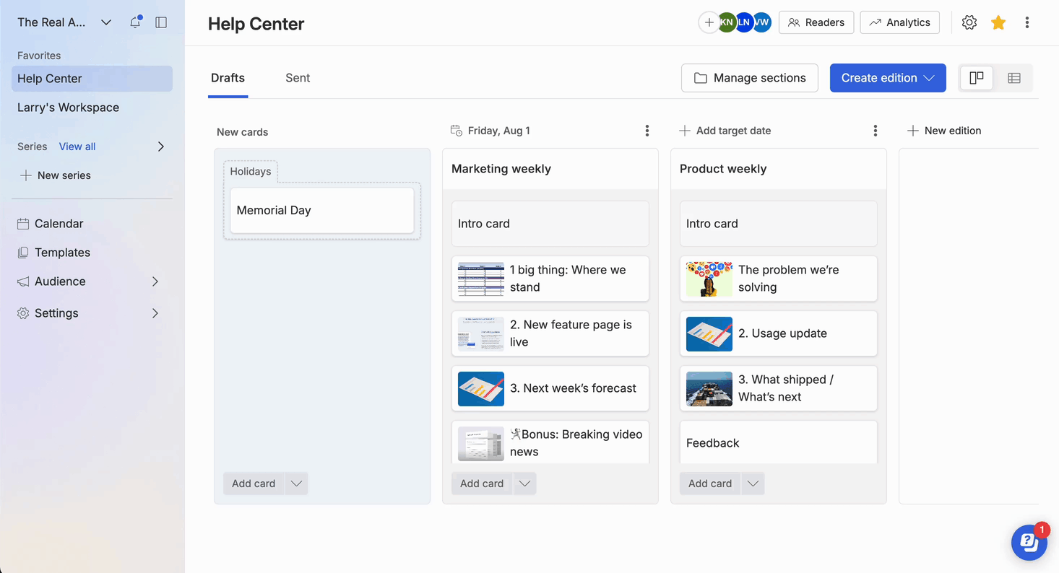Image resolution: width=1059 pixels, height=573 pixels.
Task: Switch to the Sent tab
Action: 298,78
